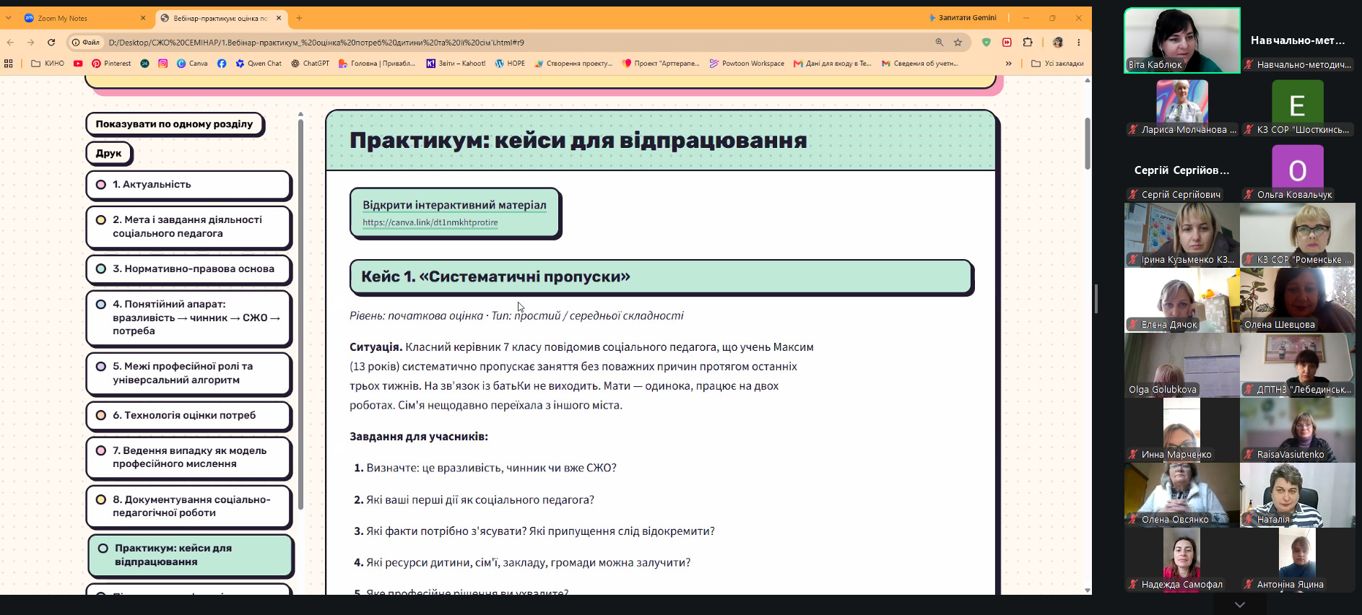Go to section 7. Ведення випадку
The width and height of the screenshot is (1362, 615).
click(188, 458)
